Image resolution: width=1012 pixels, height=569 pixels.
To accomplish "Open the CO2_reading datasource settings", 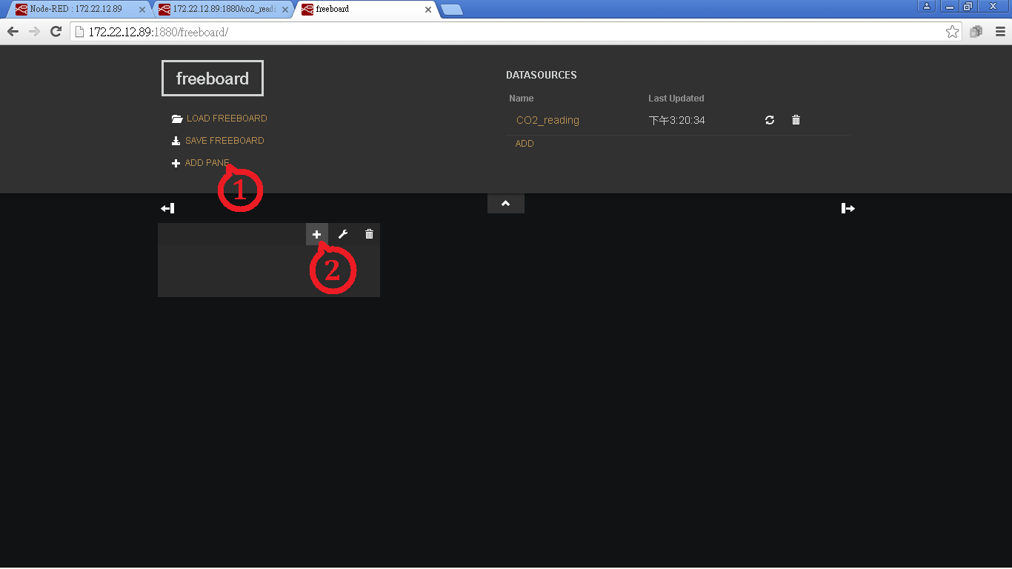I will coord(547,120).
